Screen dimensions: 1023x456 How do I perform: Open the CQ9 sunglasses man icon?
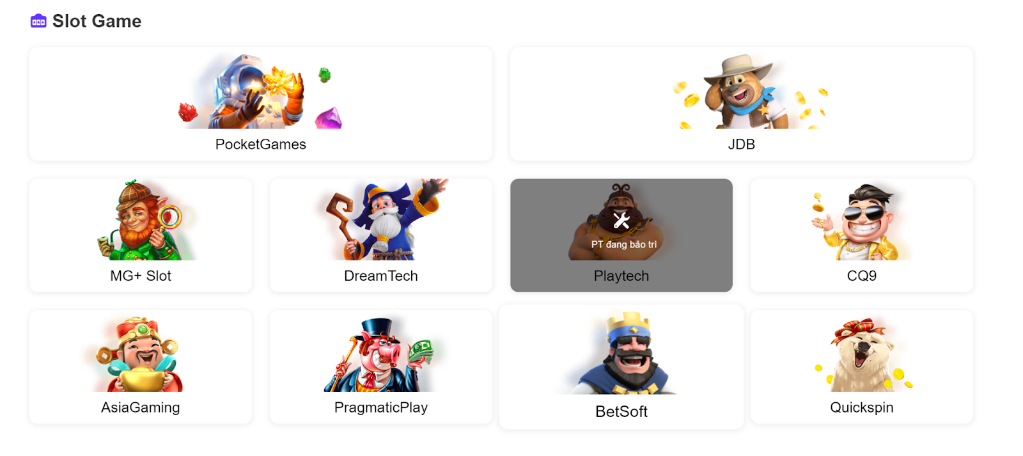pos(861,221)
